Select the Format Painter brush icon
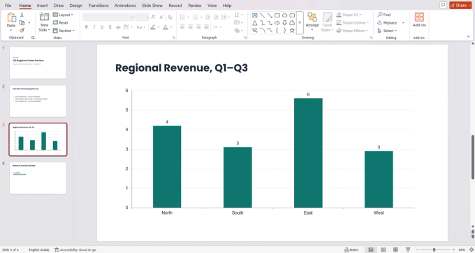The width and height of the screenshot is (475, 253). (22, 30)
